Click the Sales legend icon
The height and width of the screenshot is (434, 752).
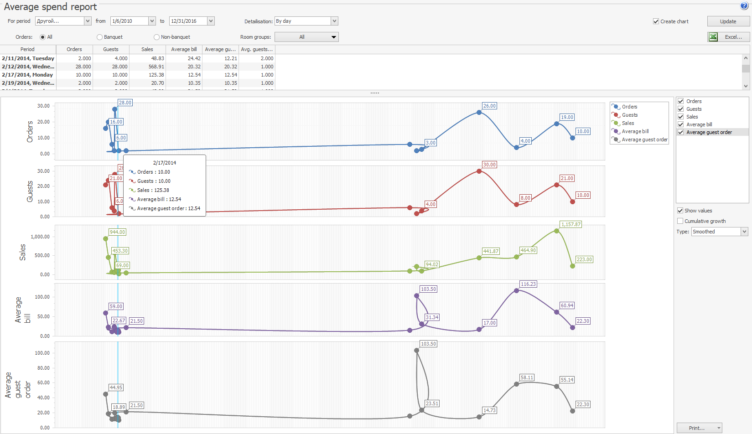[616, 123]
